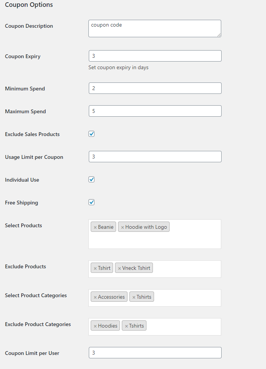Toggle the Individual Use checkbox

click(91, 179)
